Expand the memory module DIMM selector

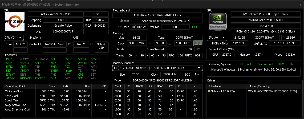pyautogui.click(x=157, y=68)
